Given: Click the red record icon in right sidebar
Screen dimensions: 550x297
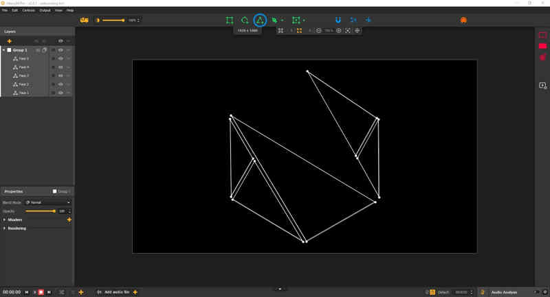Looking at the screenshot, I should point(542,57).
